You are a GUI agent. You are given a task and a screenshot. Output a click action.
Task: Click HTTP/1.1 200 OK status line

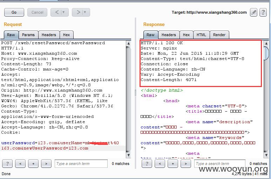point(162,43)
